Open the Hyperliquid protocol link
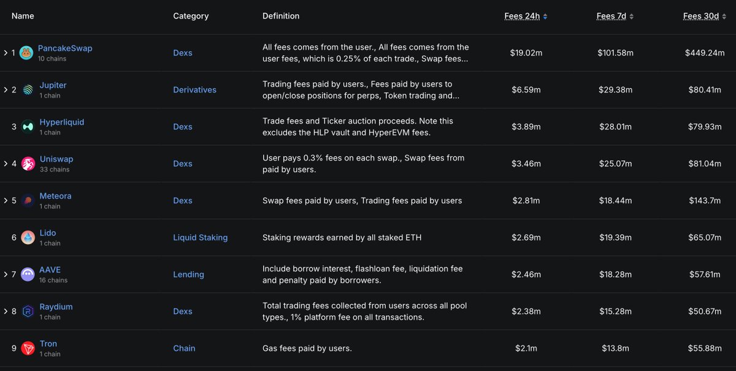The image size is (736, 371). (62, 122)
